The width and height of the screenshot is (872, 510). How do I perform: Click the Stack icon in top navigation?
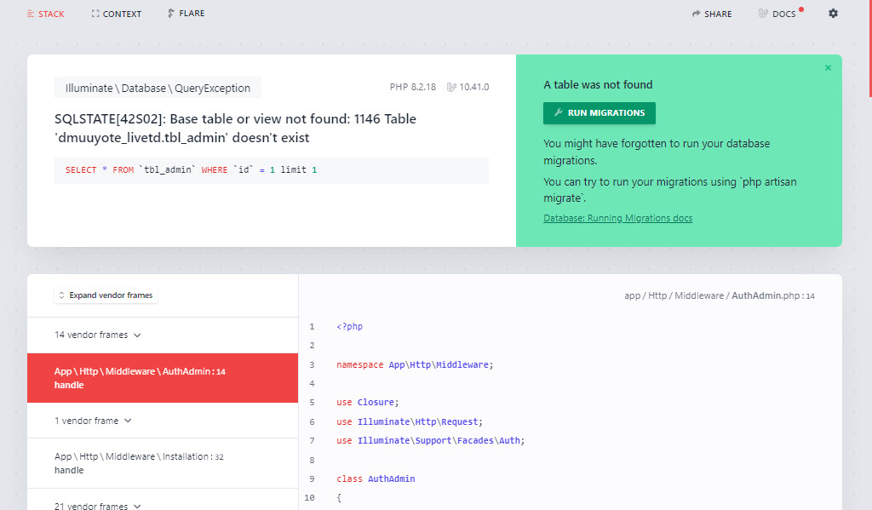click(31, 14)
